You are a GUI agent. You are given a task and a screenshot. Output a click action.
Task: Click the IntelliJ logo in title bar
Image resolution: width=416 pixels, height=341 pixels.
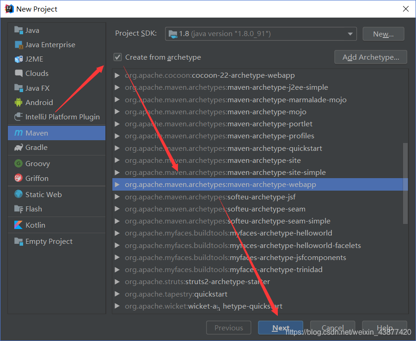pyautogui.click(x=9, y=9)
